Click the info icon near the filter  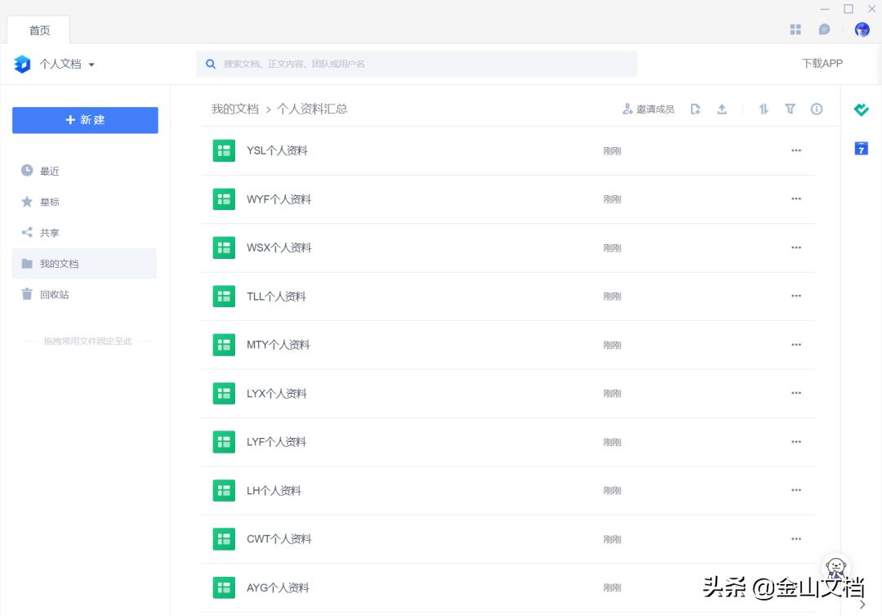(x=817, y=109)
